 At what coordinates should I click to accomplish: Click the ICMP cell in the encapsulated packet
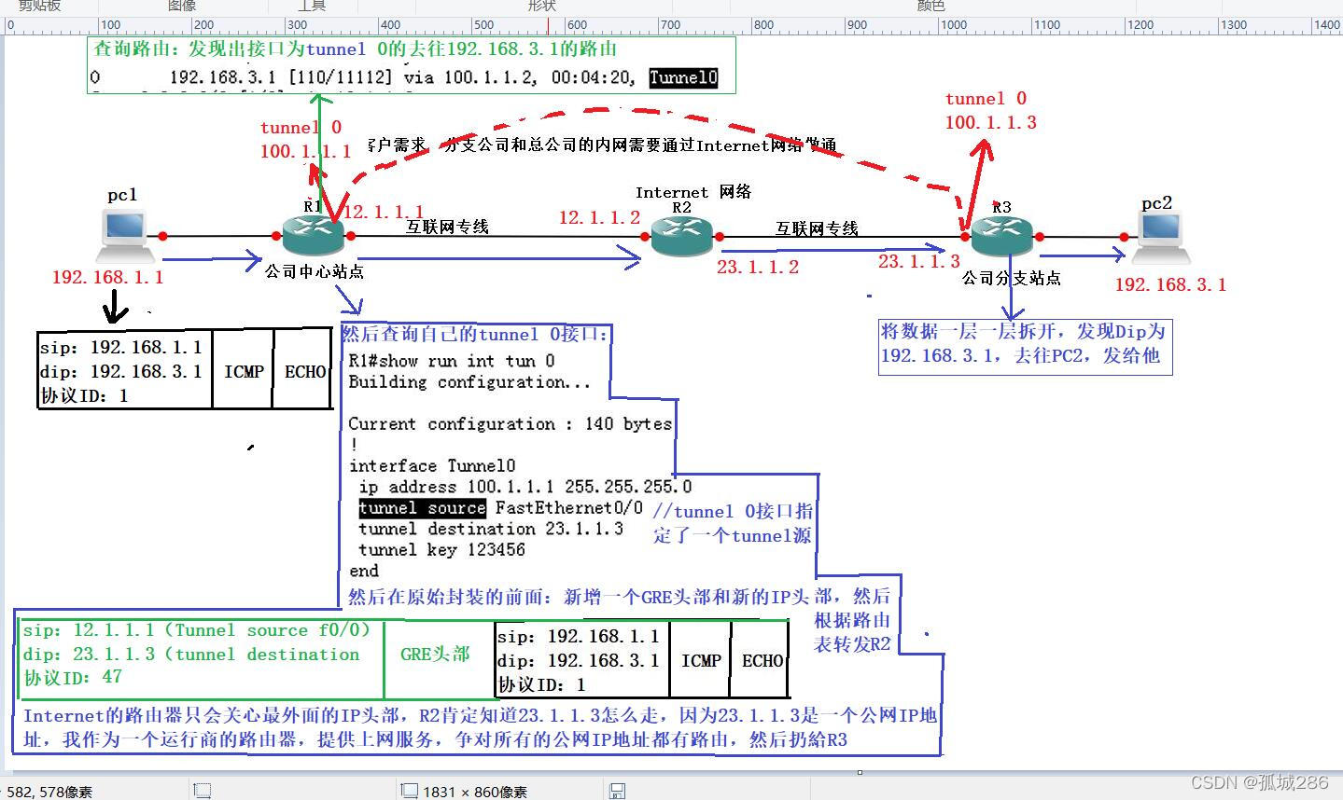point(701,660)
